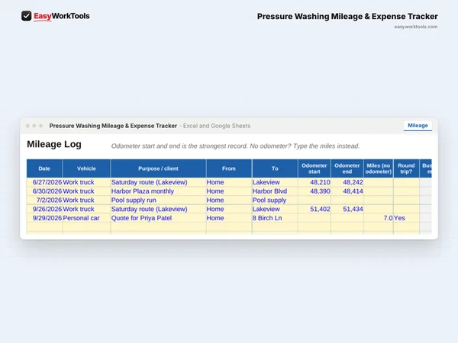Select the Odometer end column header
This screenshot has height=343, width=458.
(x=347, y=168)
